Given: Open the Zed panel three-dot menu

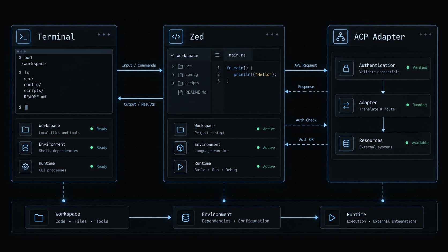Looking at the screenshot, I should coord(272,35).
